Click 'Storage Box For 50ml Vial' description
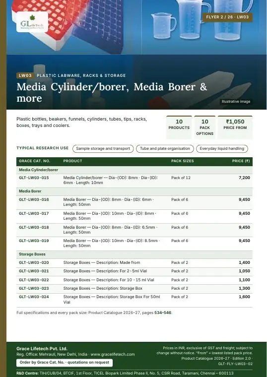The height and width of the screenshot is (377, 267). 112,299
